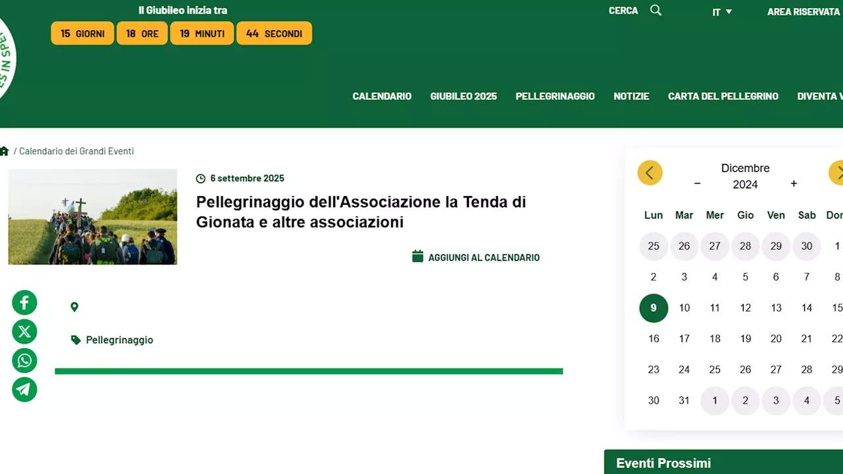
Task: Open the pilgrimage event thumbnail photo
Action: (x=92, y=217)
